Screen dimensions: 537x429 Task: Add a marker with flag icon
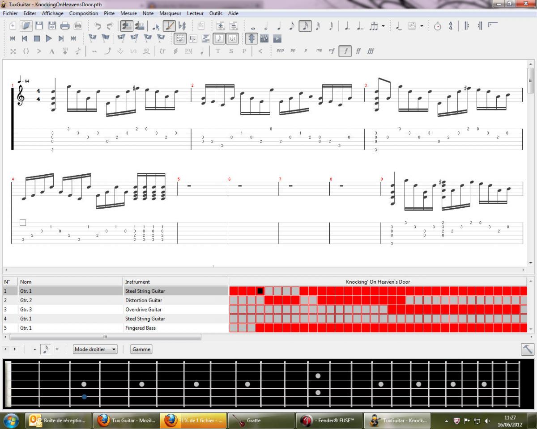pos(93,38)
